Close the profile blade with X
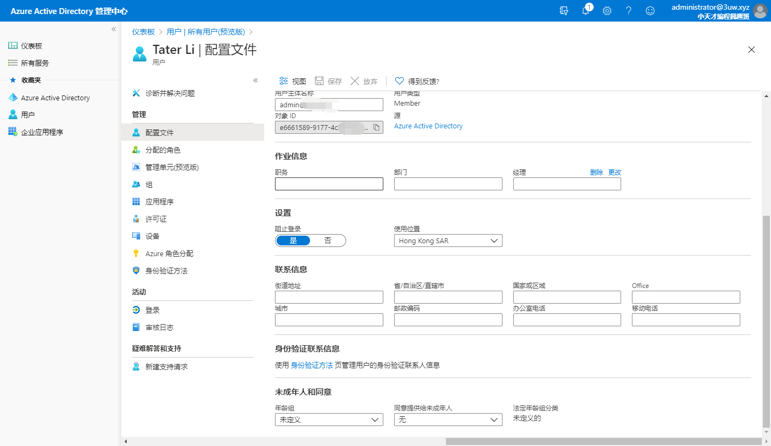The image size is (771, 446). coord(752,50)
